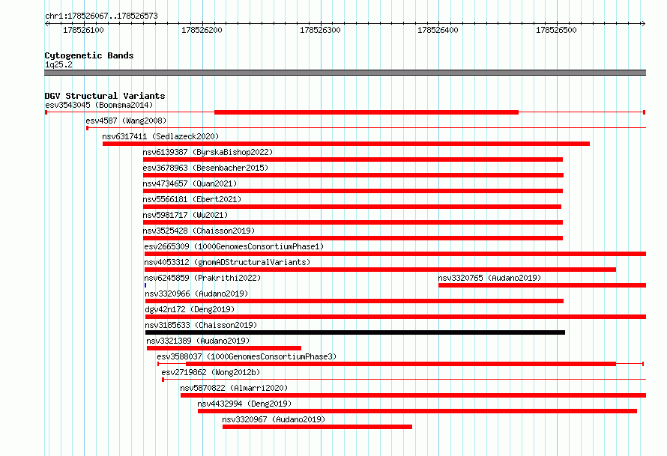Screen dimensions: 667x456
Task: Click ruler position 178526300
Action: pos(320,30)
